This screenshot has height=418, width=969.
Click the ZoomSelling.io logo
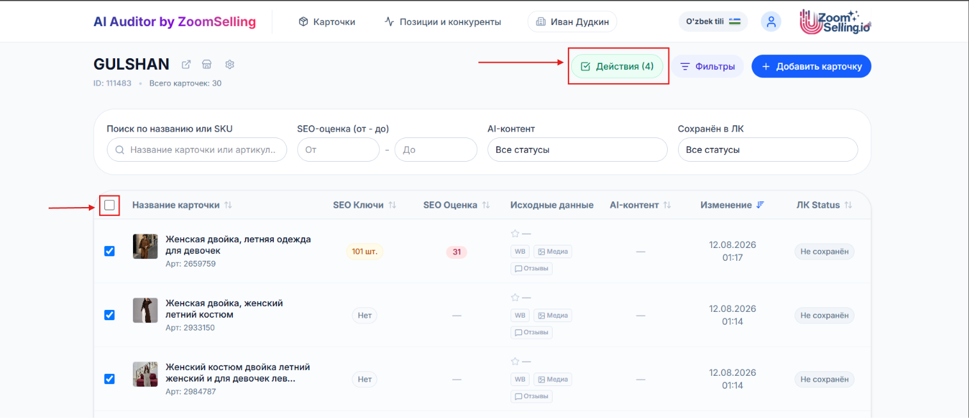click(x=835, y=22)
